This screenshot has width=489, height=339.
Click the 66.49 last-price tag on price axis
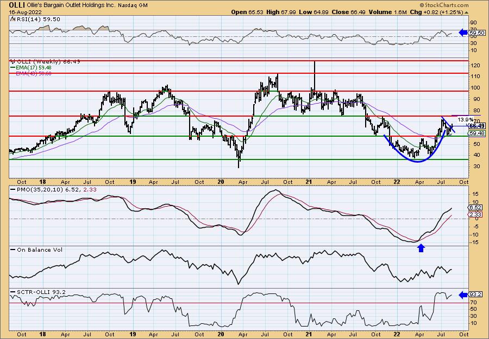[x=477, y=126]
